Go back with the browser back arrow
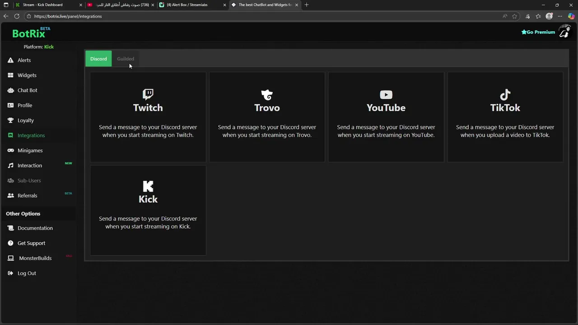 point(6,16)
